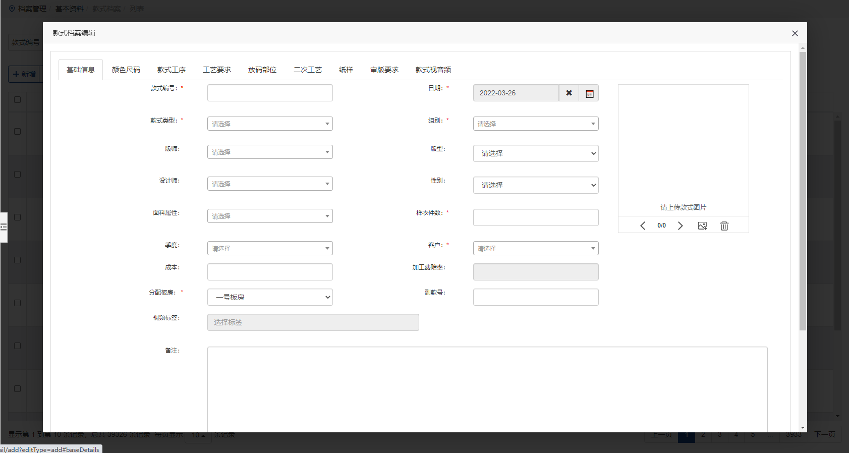Click the 视频标签 选择标签 field
Screen dimensions: 849x453
point(313,322)
